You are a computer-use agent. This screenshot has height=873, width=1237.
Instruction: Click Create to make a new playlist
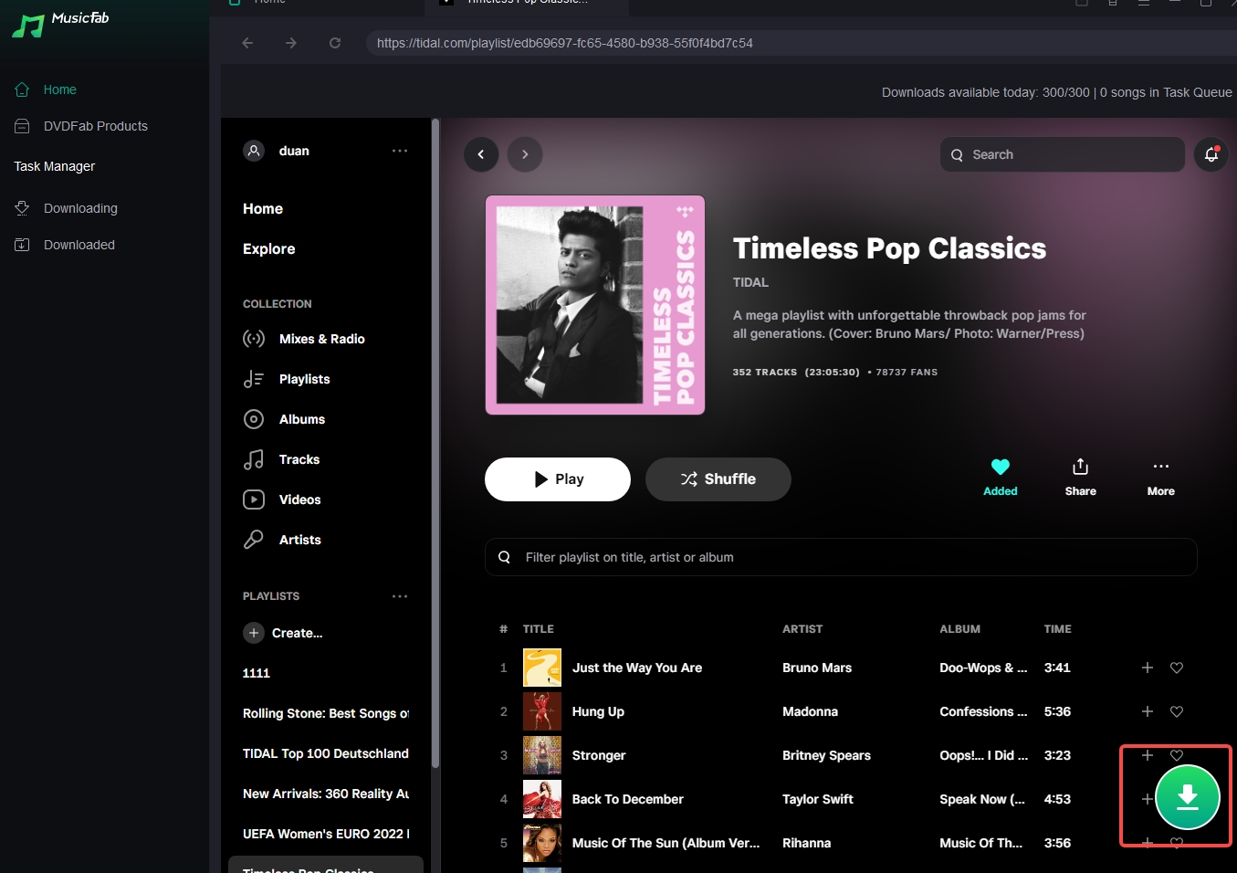point(283,633)
